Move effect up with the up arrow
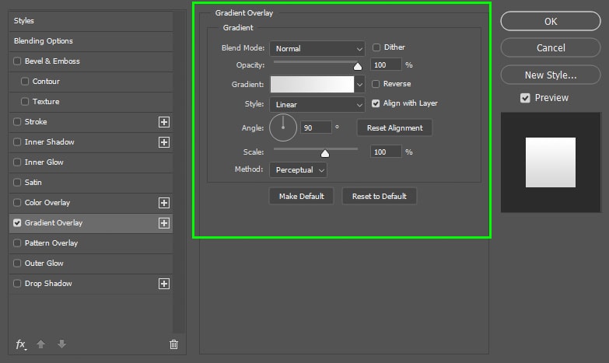Viewport: 609px width, 363px height. [40, 344]
